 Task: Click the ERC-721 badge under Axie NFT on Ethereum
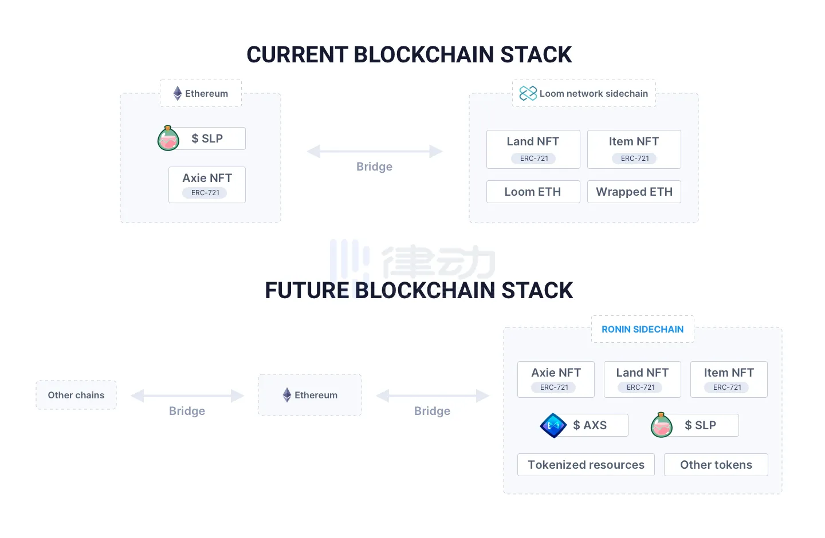[205, 193]
